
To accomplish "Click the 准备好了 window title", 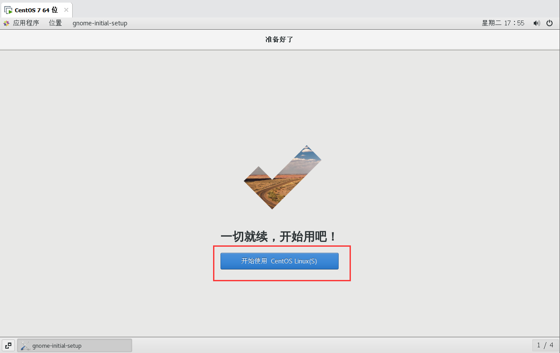I will 279,39.
